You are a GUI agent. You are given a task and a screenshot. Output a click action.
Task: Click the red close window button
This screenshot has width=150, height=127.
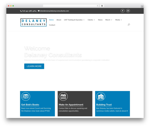9,6
